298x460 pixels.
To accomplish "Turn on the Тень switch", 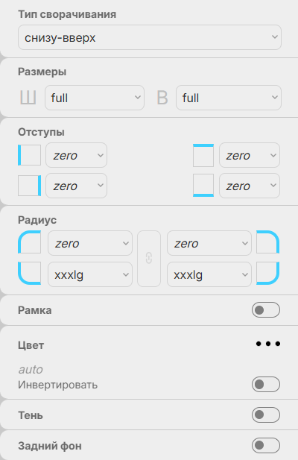I will coord(266,415).
